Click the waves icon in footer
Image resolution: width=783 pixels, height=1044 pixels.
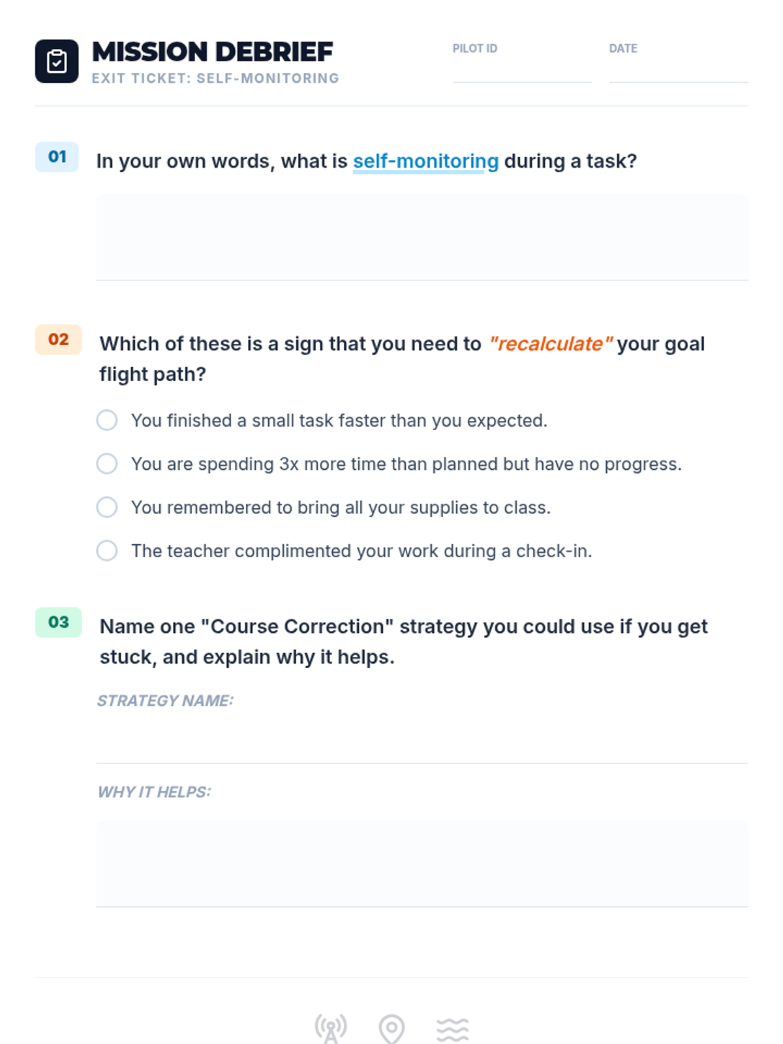(x=452, y=1029)
